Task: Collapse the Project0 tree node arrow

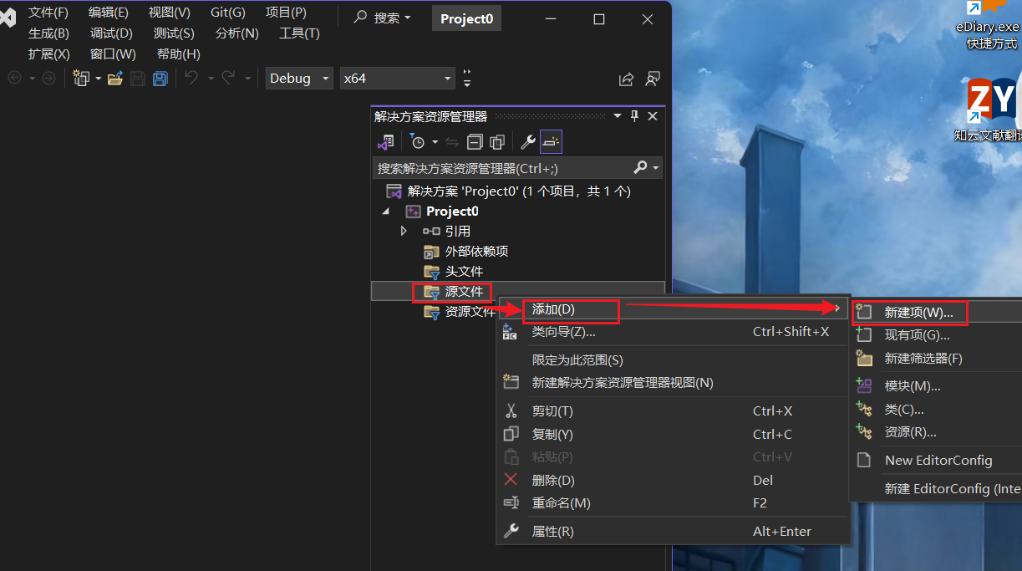Action: (x=386, y=212)
